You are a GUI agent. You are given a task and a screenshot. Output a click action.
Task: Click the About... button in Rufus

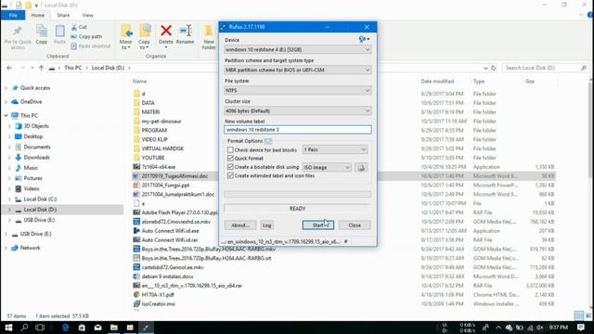[240, 225]
